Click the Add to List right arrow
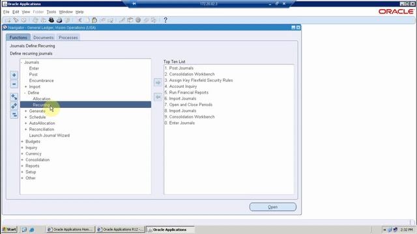Screen dimensions: 417x234 pyautogui.click(x=158, y=83)
